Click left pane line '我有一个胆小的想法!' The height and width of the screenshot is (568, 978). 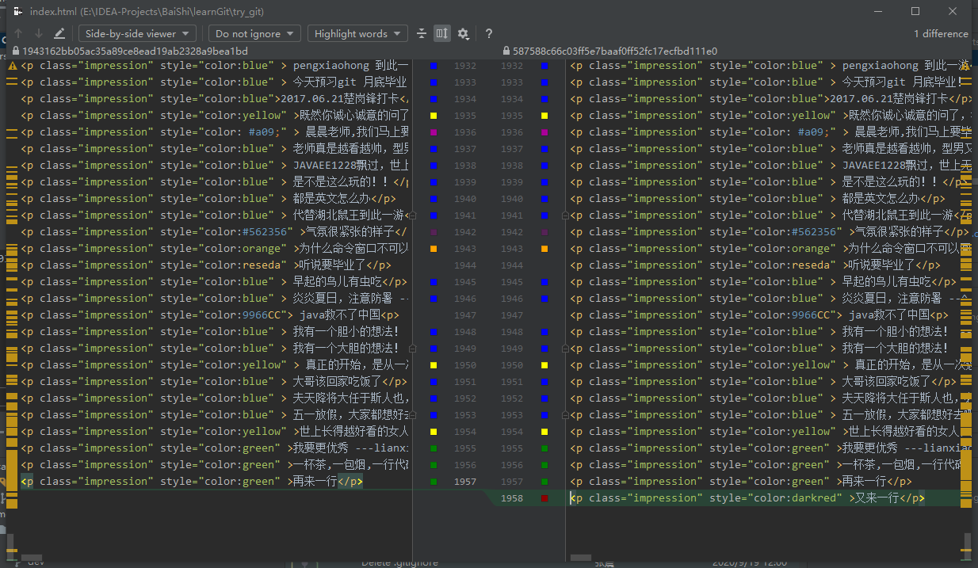pos(210,332)
